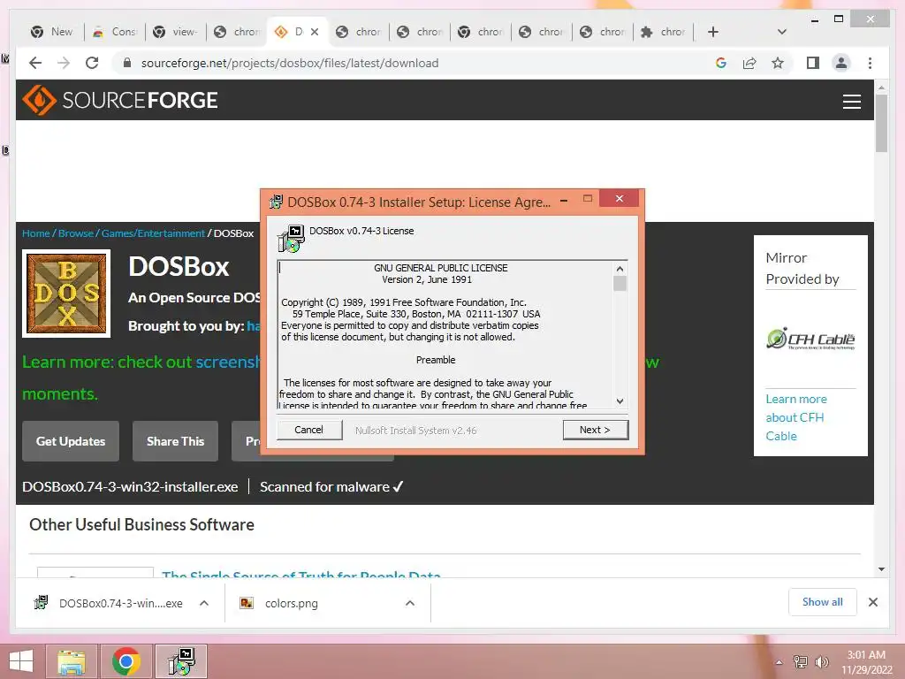905x679 pixels.
Task: Reload the SourceForge page
Action: pyautogui.click(x=92, y=63)
